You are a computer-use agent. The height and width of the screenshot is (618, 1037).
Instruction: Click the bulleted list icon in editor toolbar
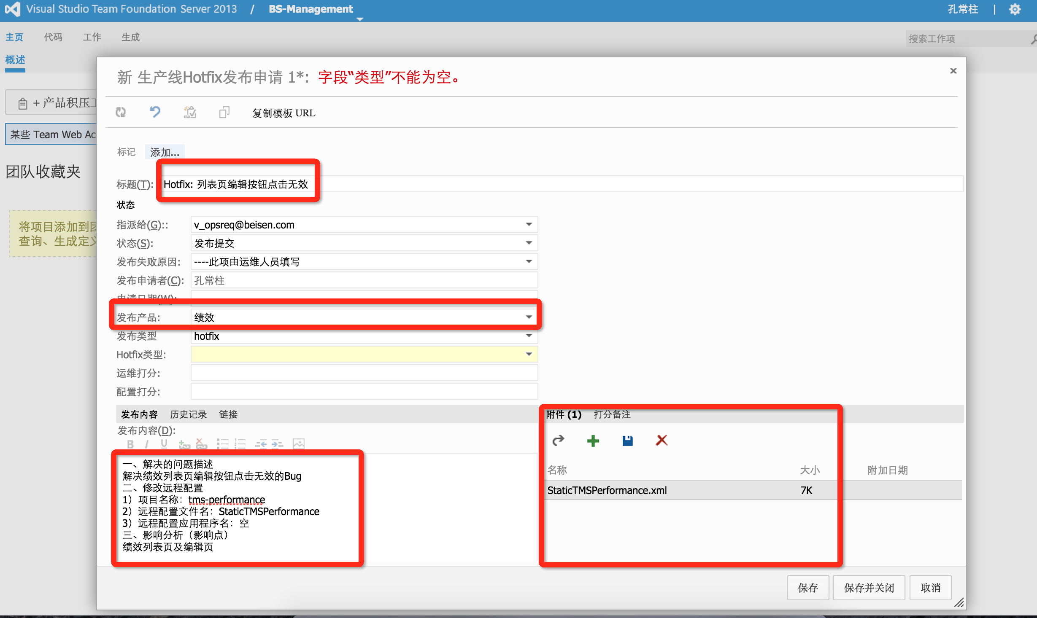pyautogui.click(x=222, y=444)
